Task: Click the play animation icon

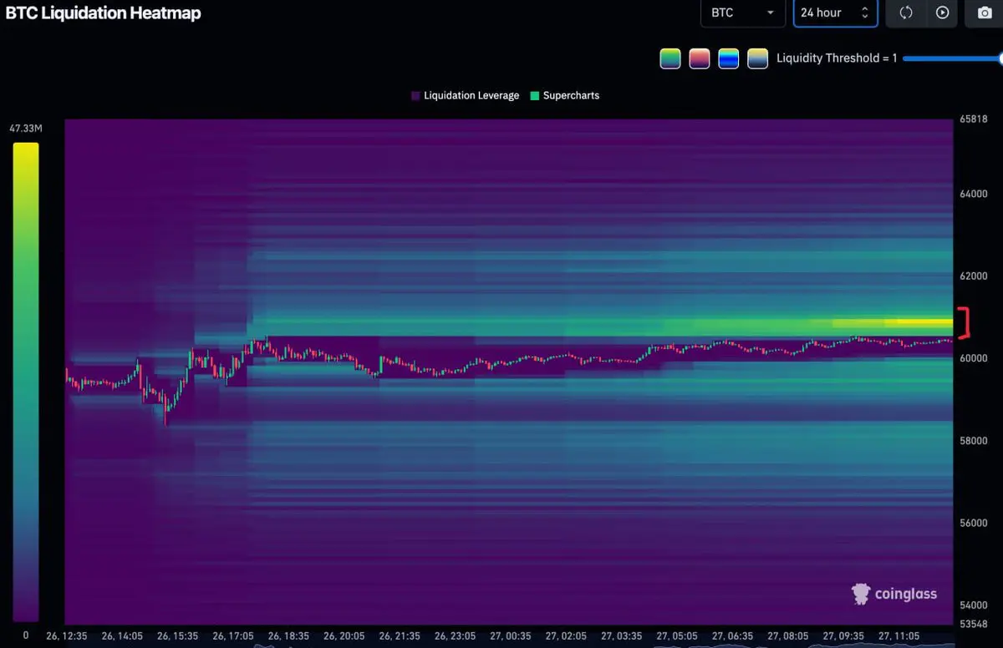Action: click(943, 13)
